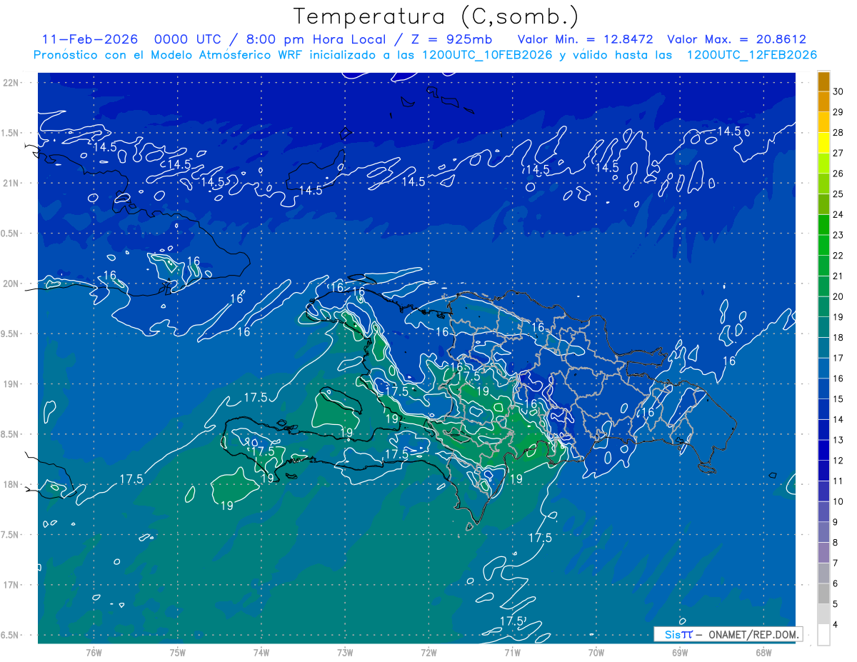Click the "Valor Min. = 12.8472" value
The width and height of the screenshot is (857, 662).
(x=586, y=39)
